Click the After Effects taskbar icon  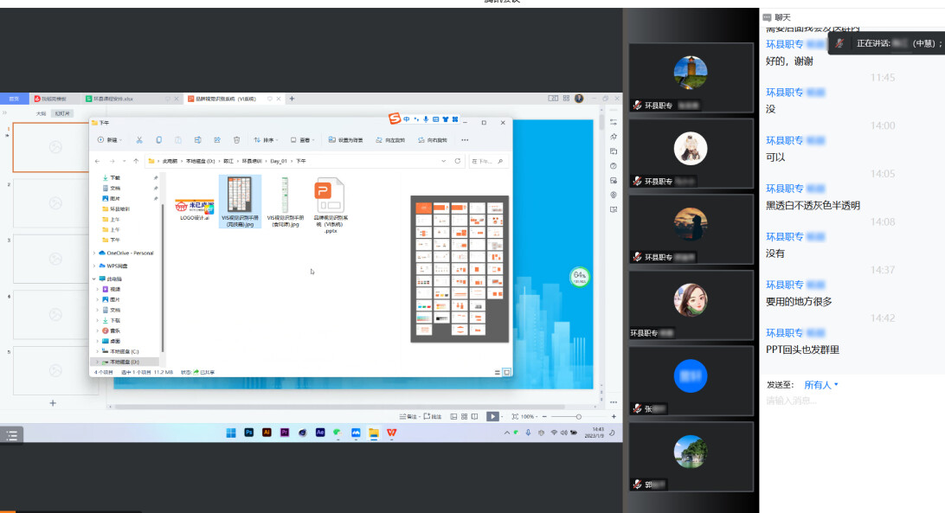(319, 432)
